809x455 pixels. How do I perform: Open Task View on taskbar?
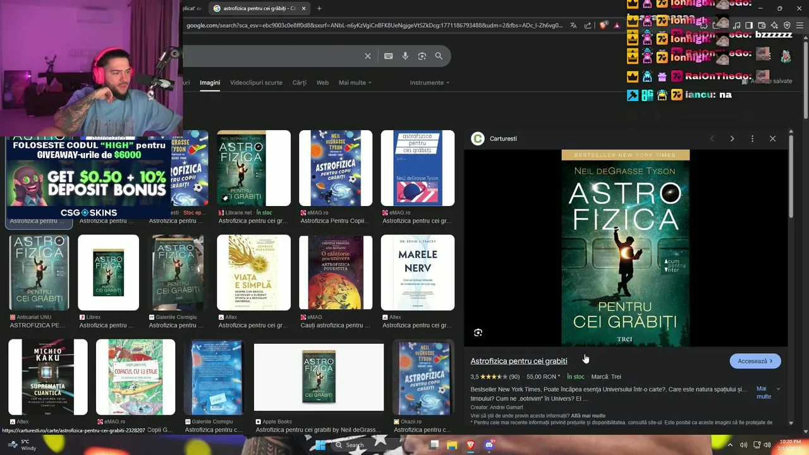click(x=434, y=445)
